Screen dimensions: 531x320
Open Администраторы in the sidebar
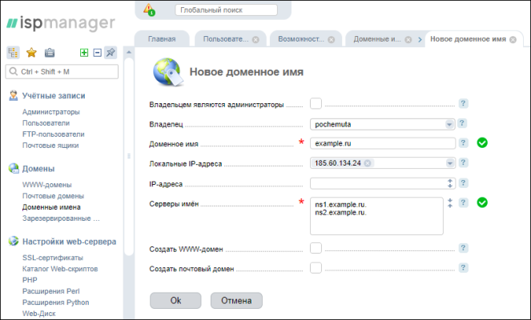[51, 112]
